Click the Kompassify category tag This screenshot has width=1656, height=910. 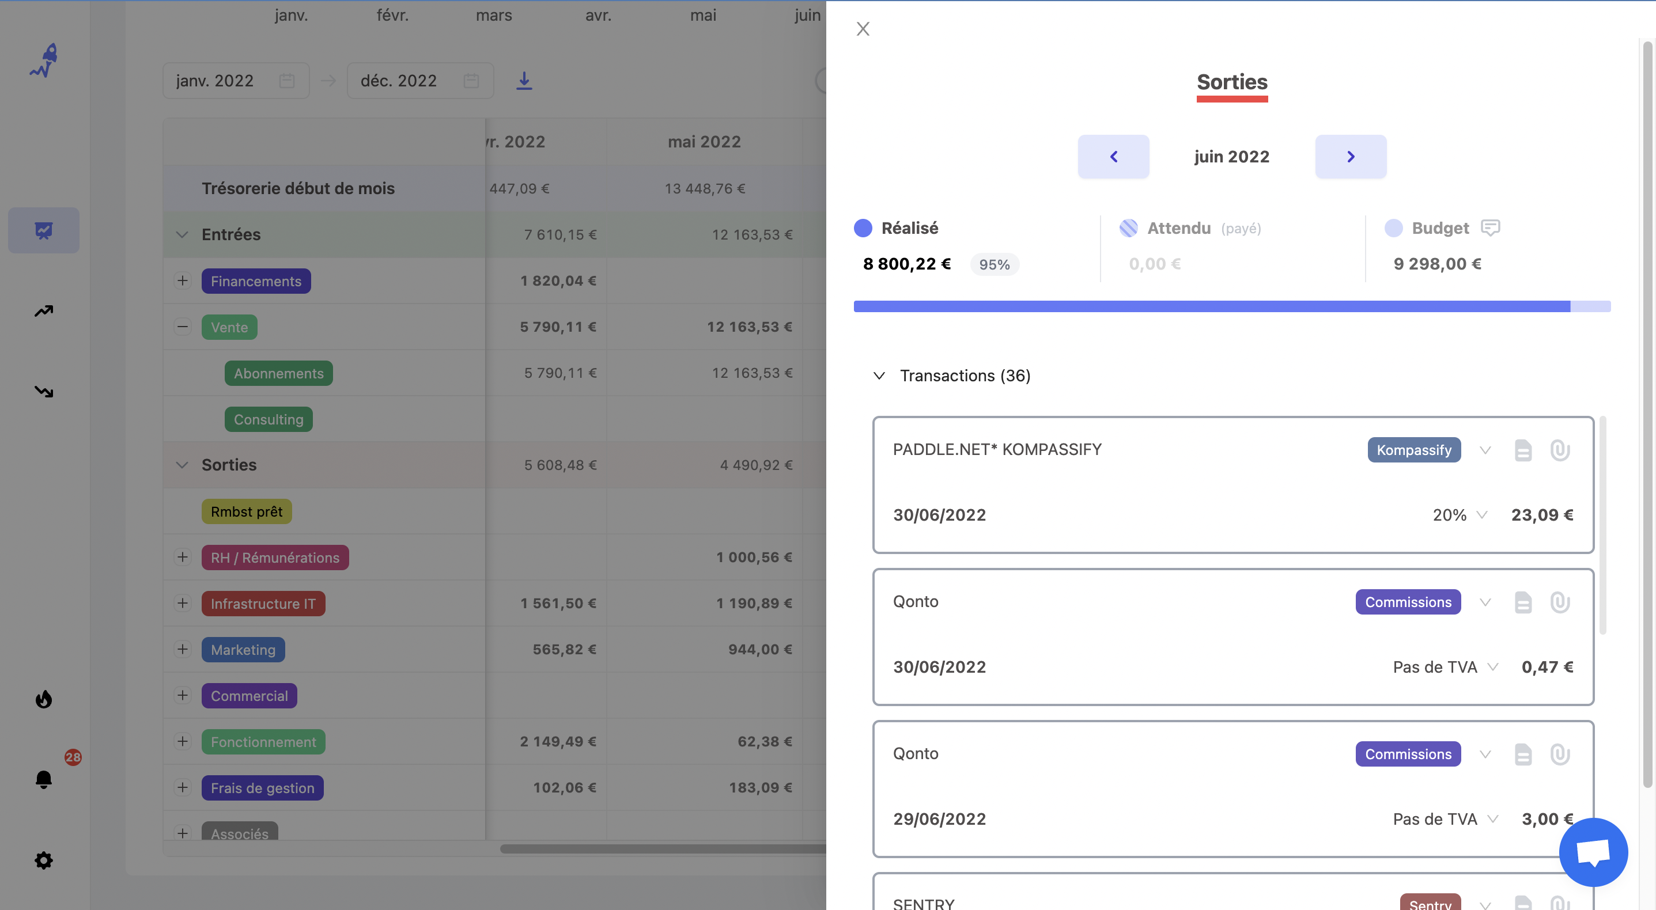(1413, 450)
